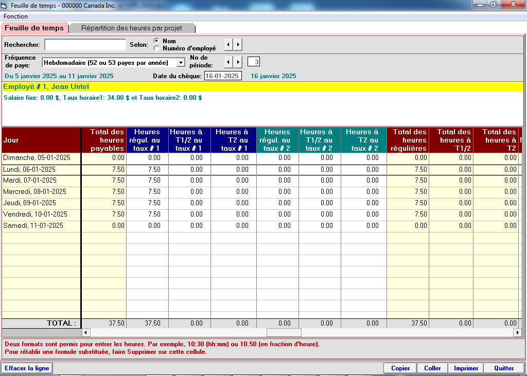
Task: Open the Fonction menu
Action: [x=15, y=16]
